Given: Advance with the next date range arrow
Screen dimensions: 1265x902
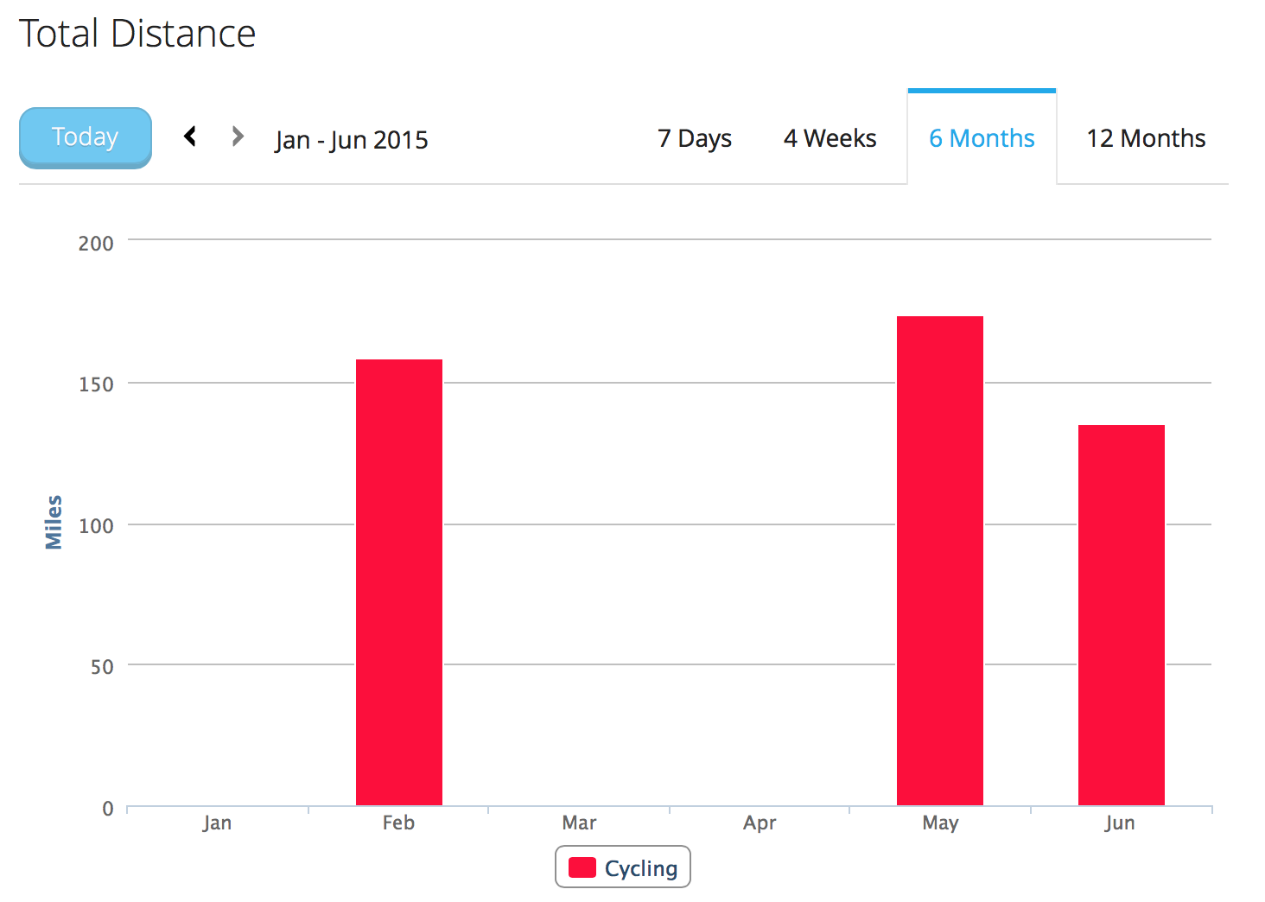Looking at the screenshot, I should point(238,137).
